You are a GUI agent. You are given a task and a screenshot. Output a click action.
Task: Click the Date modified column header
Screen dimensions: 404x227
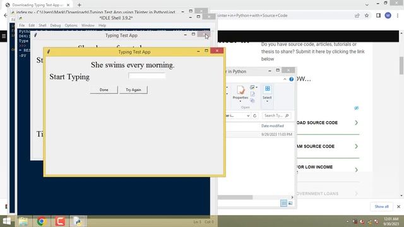[x=272, y=126]
